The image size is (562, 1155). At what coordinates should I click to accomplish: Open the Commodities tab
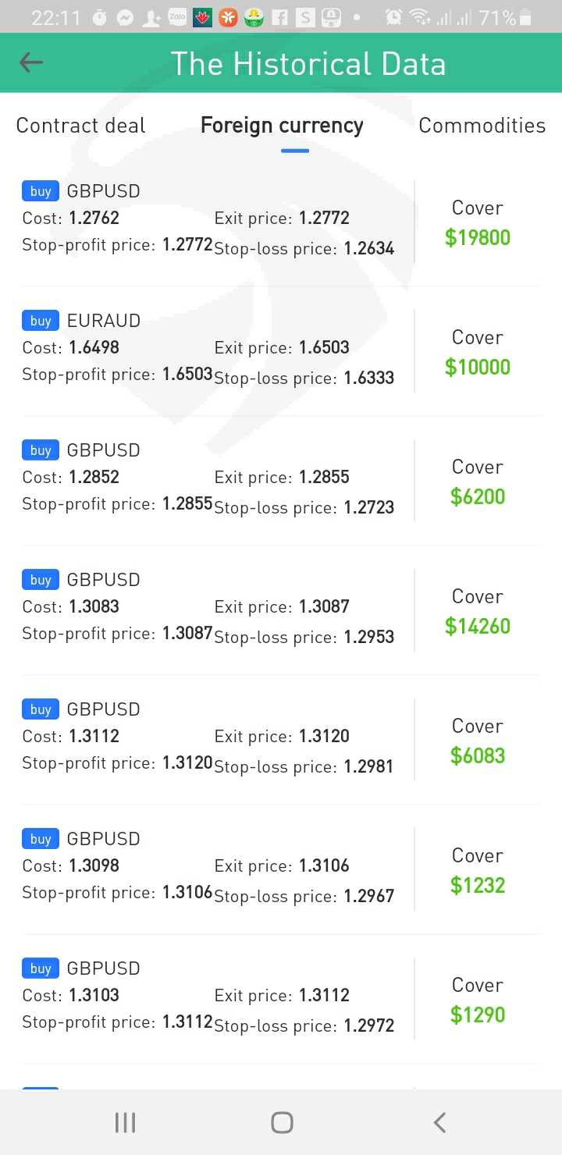(x=482, y=126)
